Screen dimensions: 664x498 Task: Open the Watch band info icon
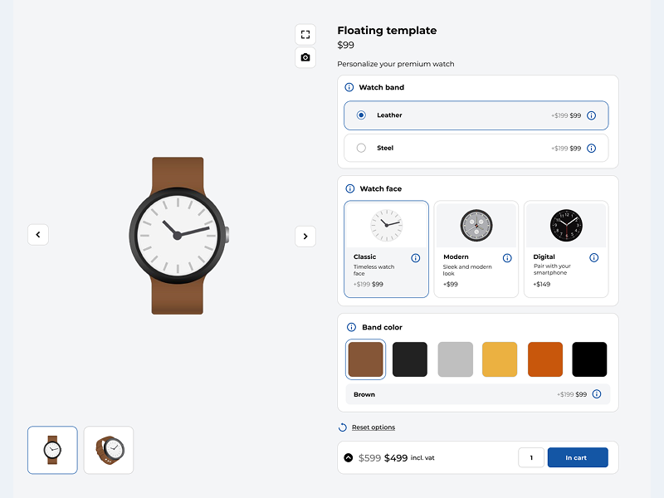(349, 87)
